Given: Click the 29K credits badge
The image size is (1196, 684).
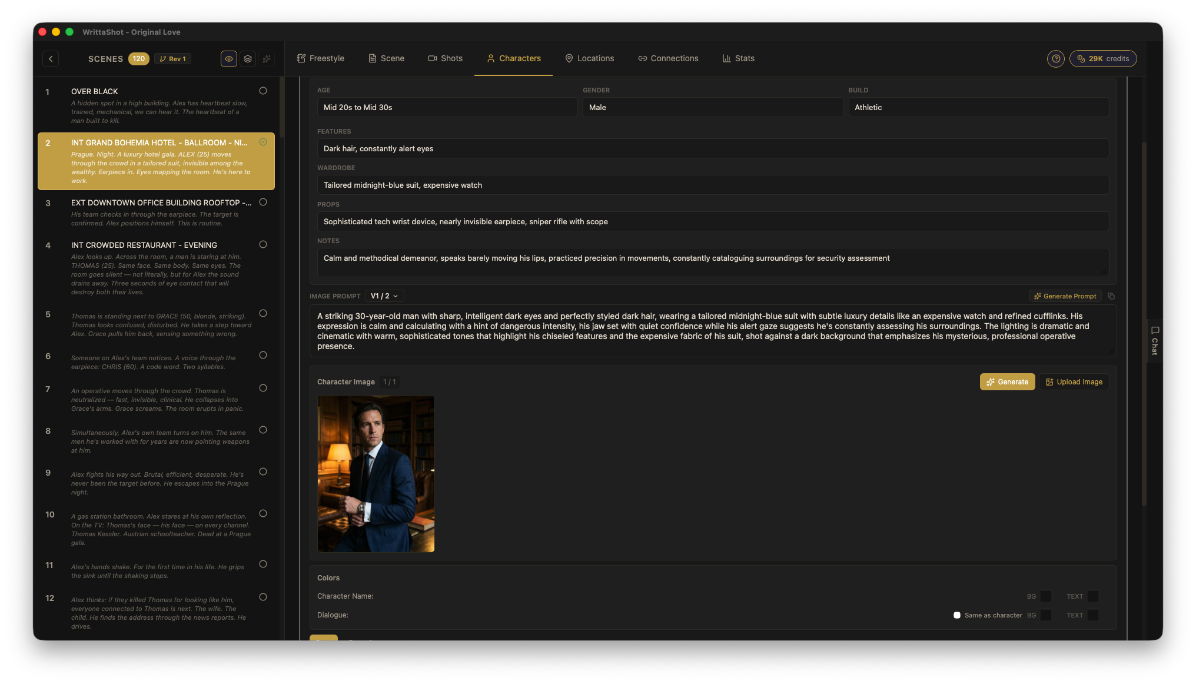Looking at the screenshot, I should point(1103,58).
